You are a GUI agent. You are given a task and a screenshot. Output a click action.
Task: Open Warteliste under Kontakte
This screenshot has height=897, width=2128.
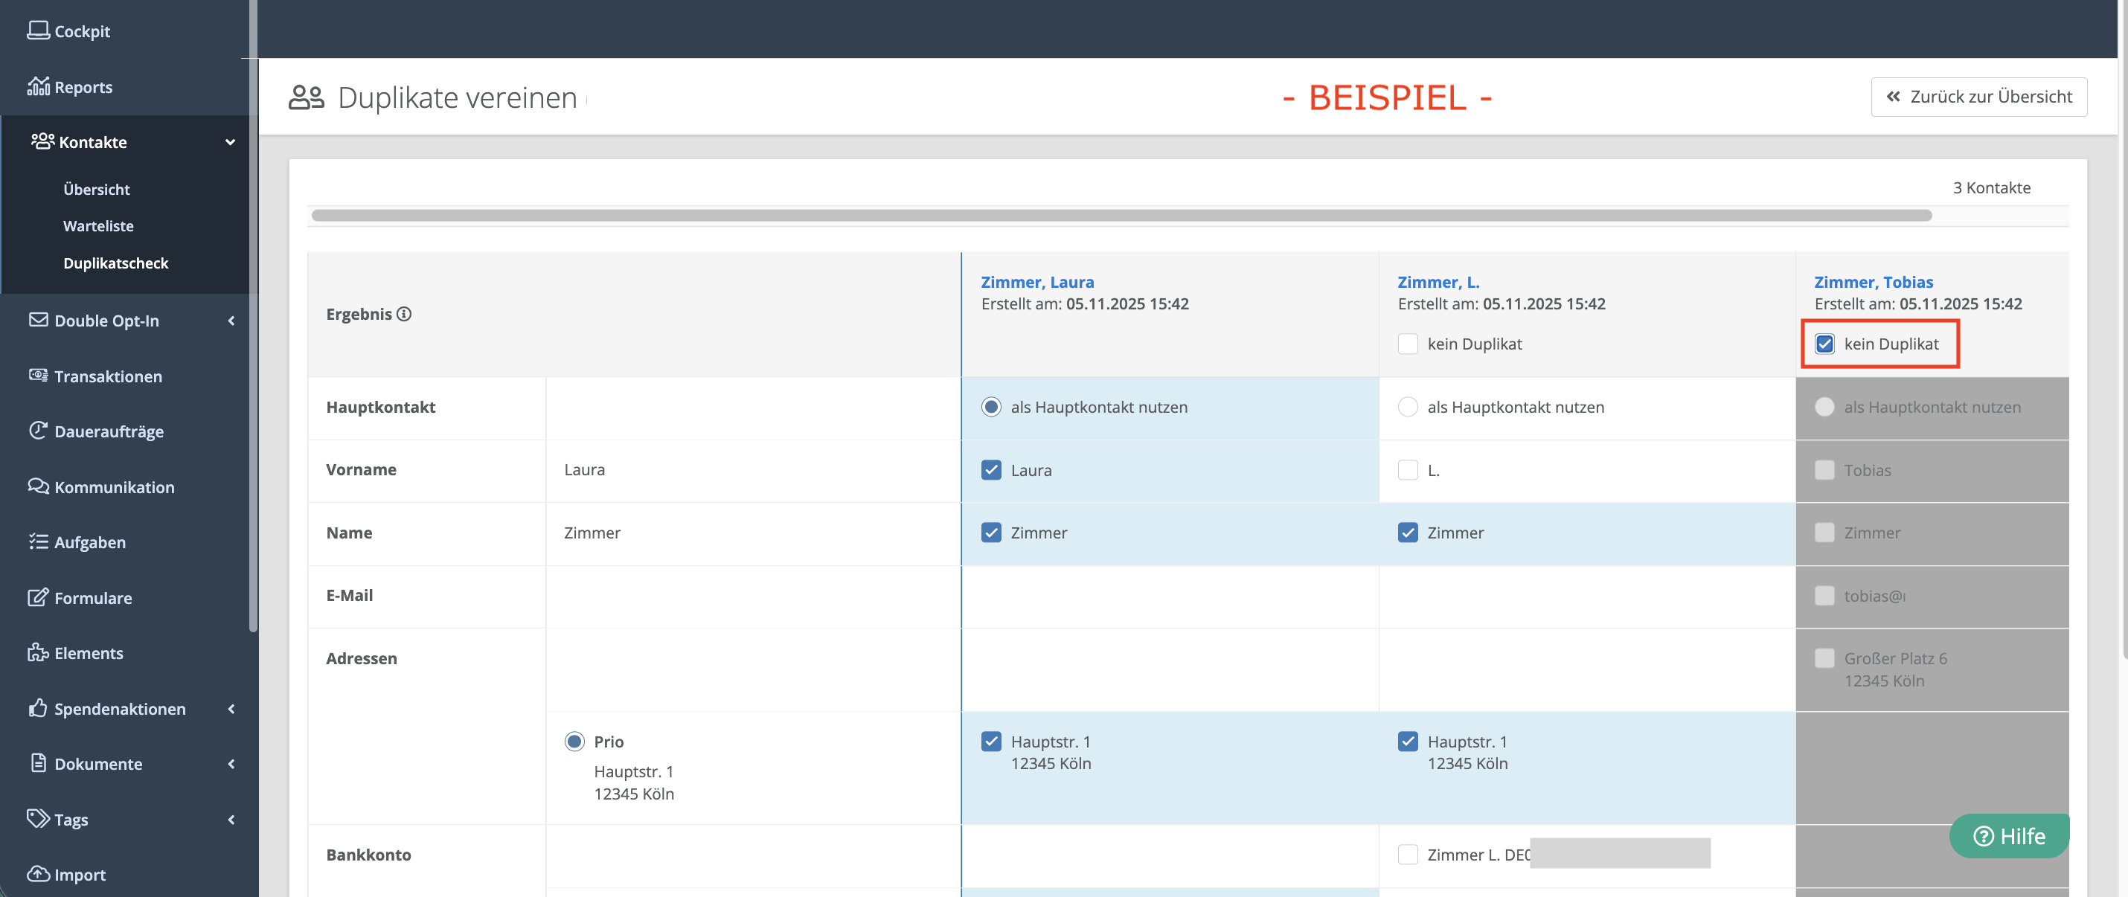click(98, 225)
